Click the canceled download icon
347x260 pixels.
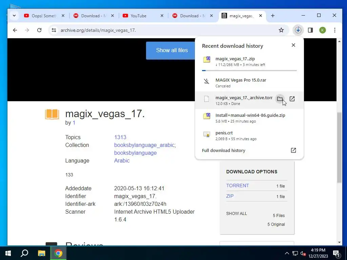coord(206,81)
